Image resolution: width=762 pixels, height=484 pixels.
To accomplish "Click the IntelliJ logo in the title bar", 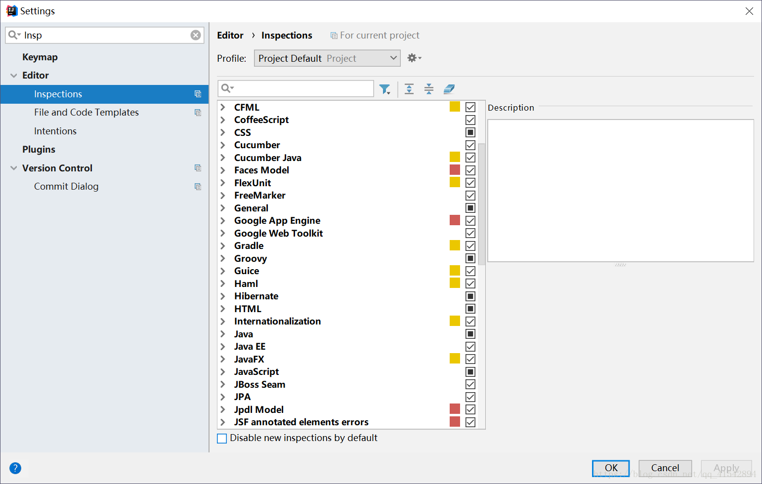I will click(11, 11).
